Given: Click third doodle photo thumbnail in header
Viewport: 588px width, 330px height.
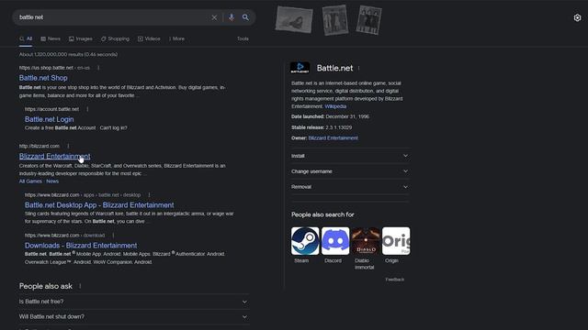Looking at the screenshot, I should click(x=369, y=20).
